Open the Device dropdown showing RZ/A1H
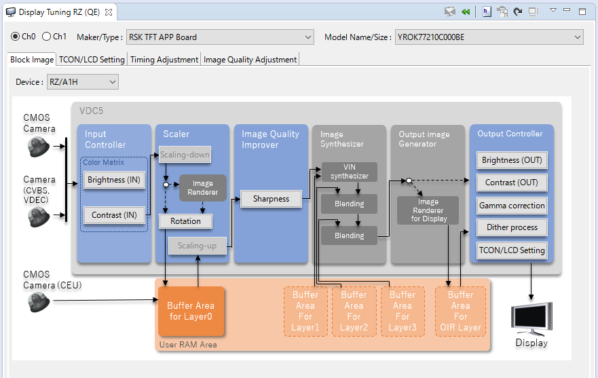Image resolution: width=598 pixels, height=378 pixels. click(x=81, y=82)
